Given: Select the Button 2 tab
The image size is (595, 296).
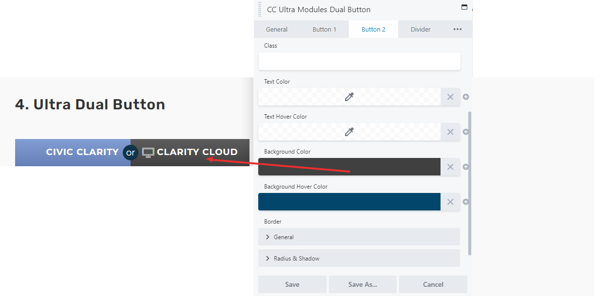Looking at the screenshot, I should pos(373,29).
